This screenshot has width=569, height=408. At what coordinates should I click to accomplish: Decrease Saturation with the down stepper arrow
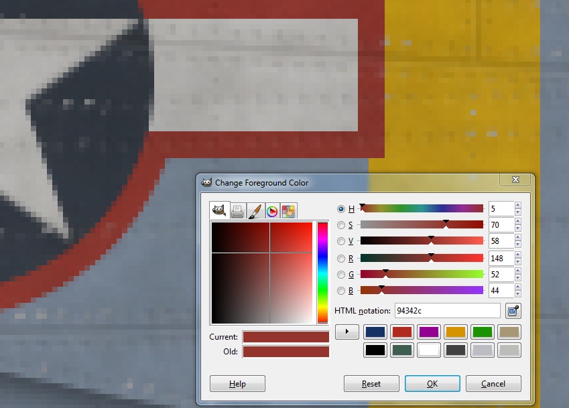[x=518, y=228]
